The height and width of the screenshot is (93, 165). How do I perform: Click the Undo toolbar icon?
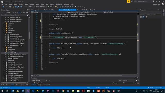click(21, 7)
